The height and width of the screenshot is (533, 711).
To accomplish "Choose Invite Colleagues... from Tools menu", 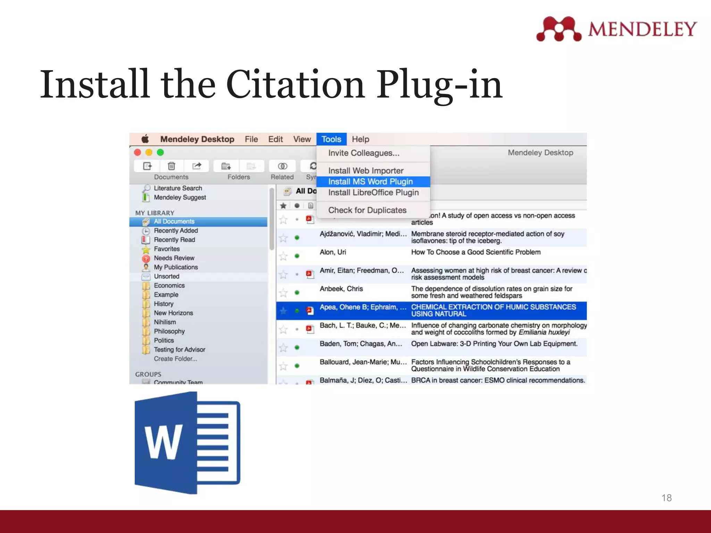I will pos(373,153).
